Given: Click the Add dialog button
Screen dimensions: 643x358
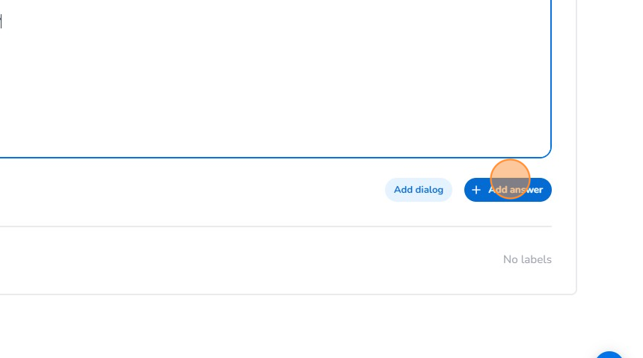Looking at the screenshot, I should click(418, 190).
